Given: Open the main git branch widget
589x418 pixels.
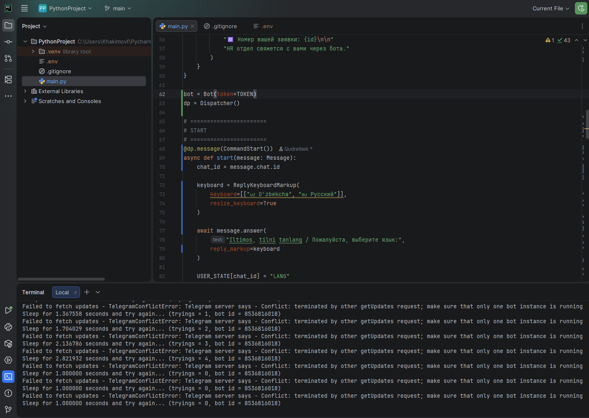Looking at the screenshot, I should [118, 8].
